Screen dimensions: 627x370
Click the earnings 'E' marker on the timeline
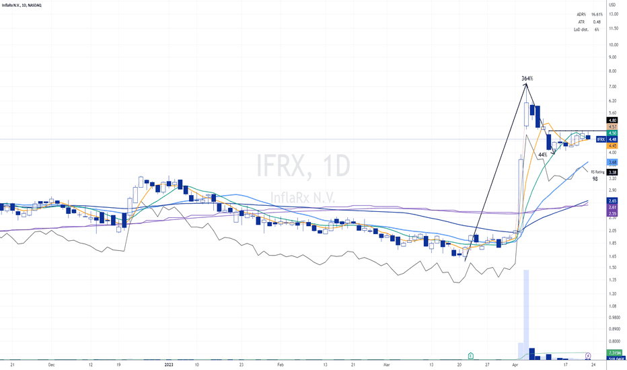coord(471,356)
